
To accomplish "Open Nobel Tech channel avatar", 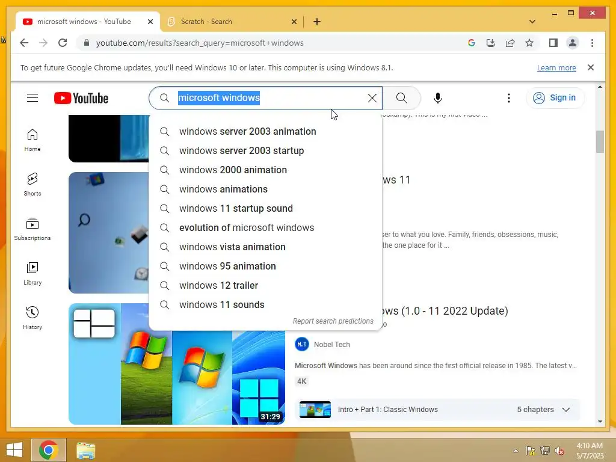I will (302, 345).
